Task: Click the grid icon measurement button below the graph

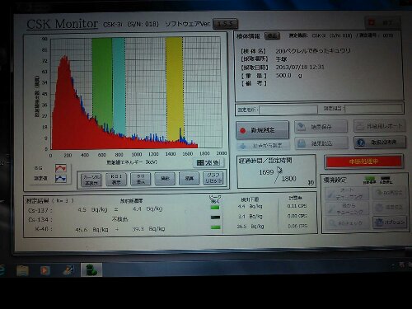Action: (208, 162)
